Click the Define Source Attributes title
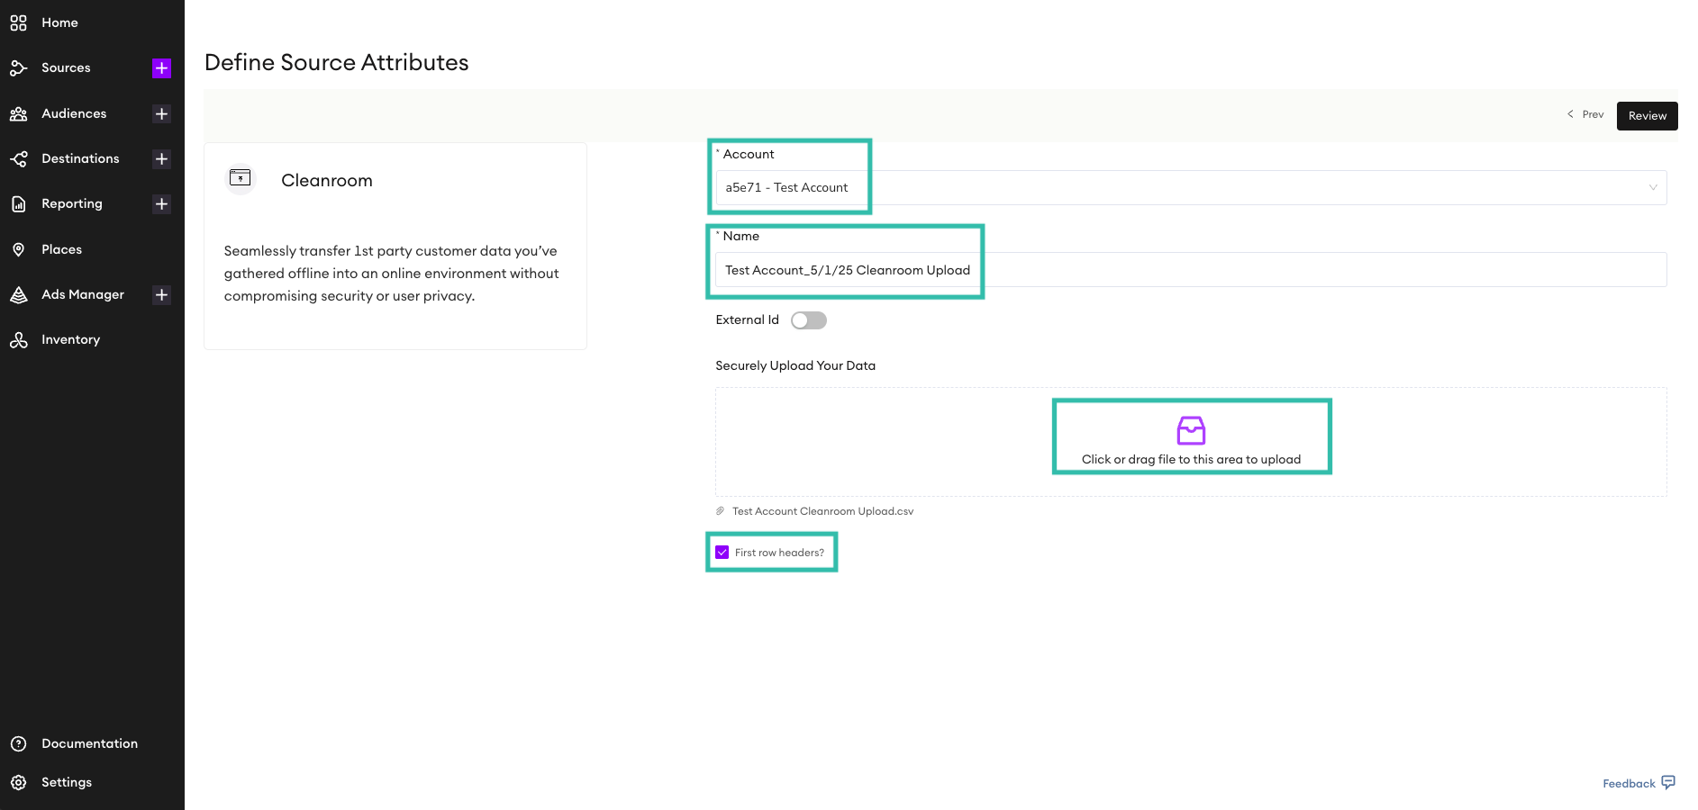Screen dimensions: 1698x810 [337, 62]
